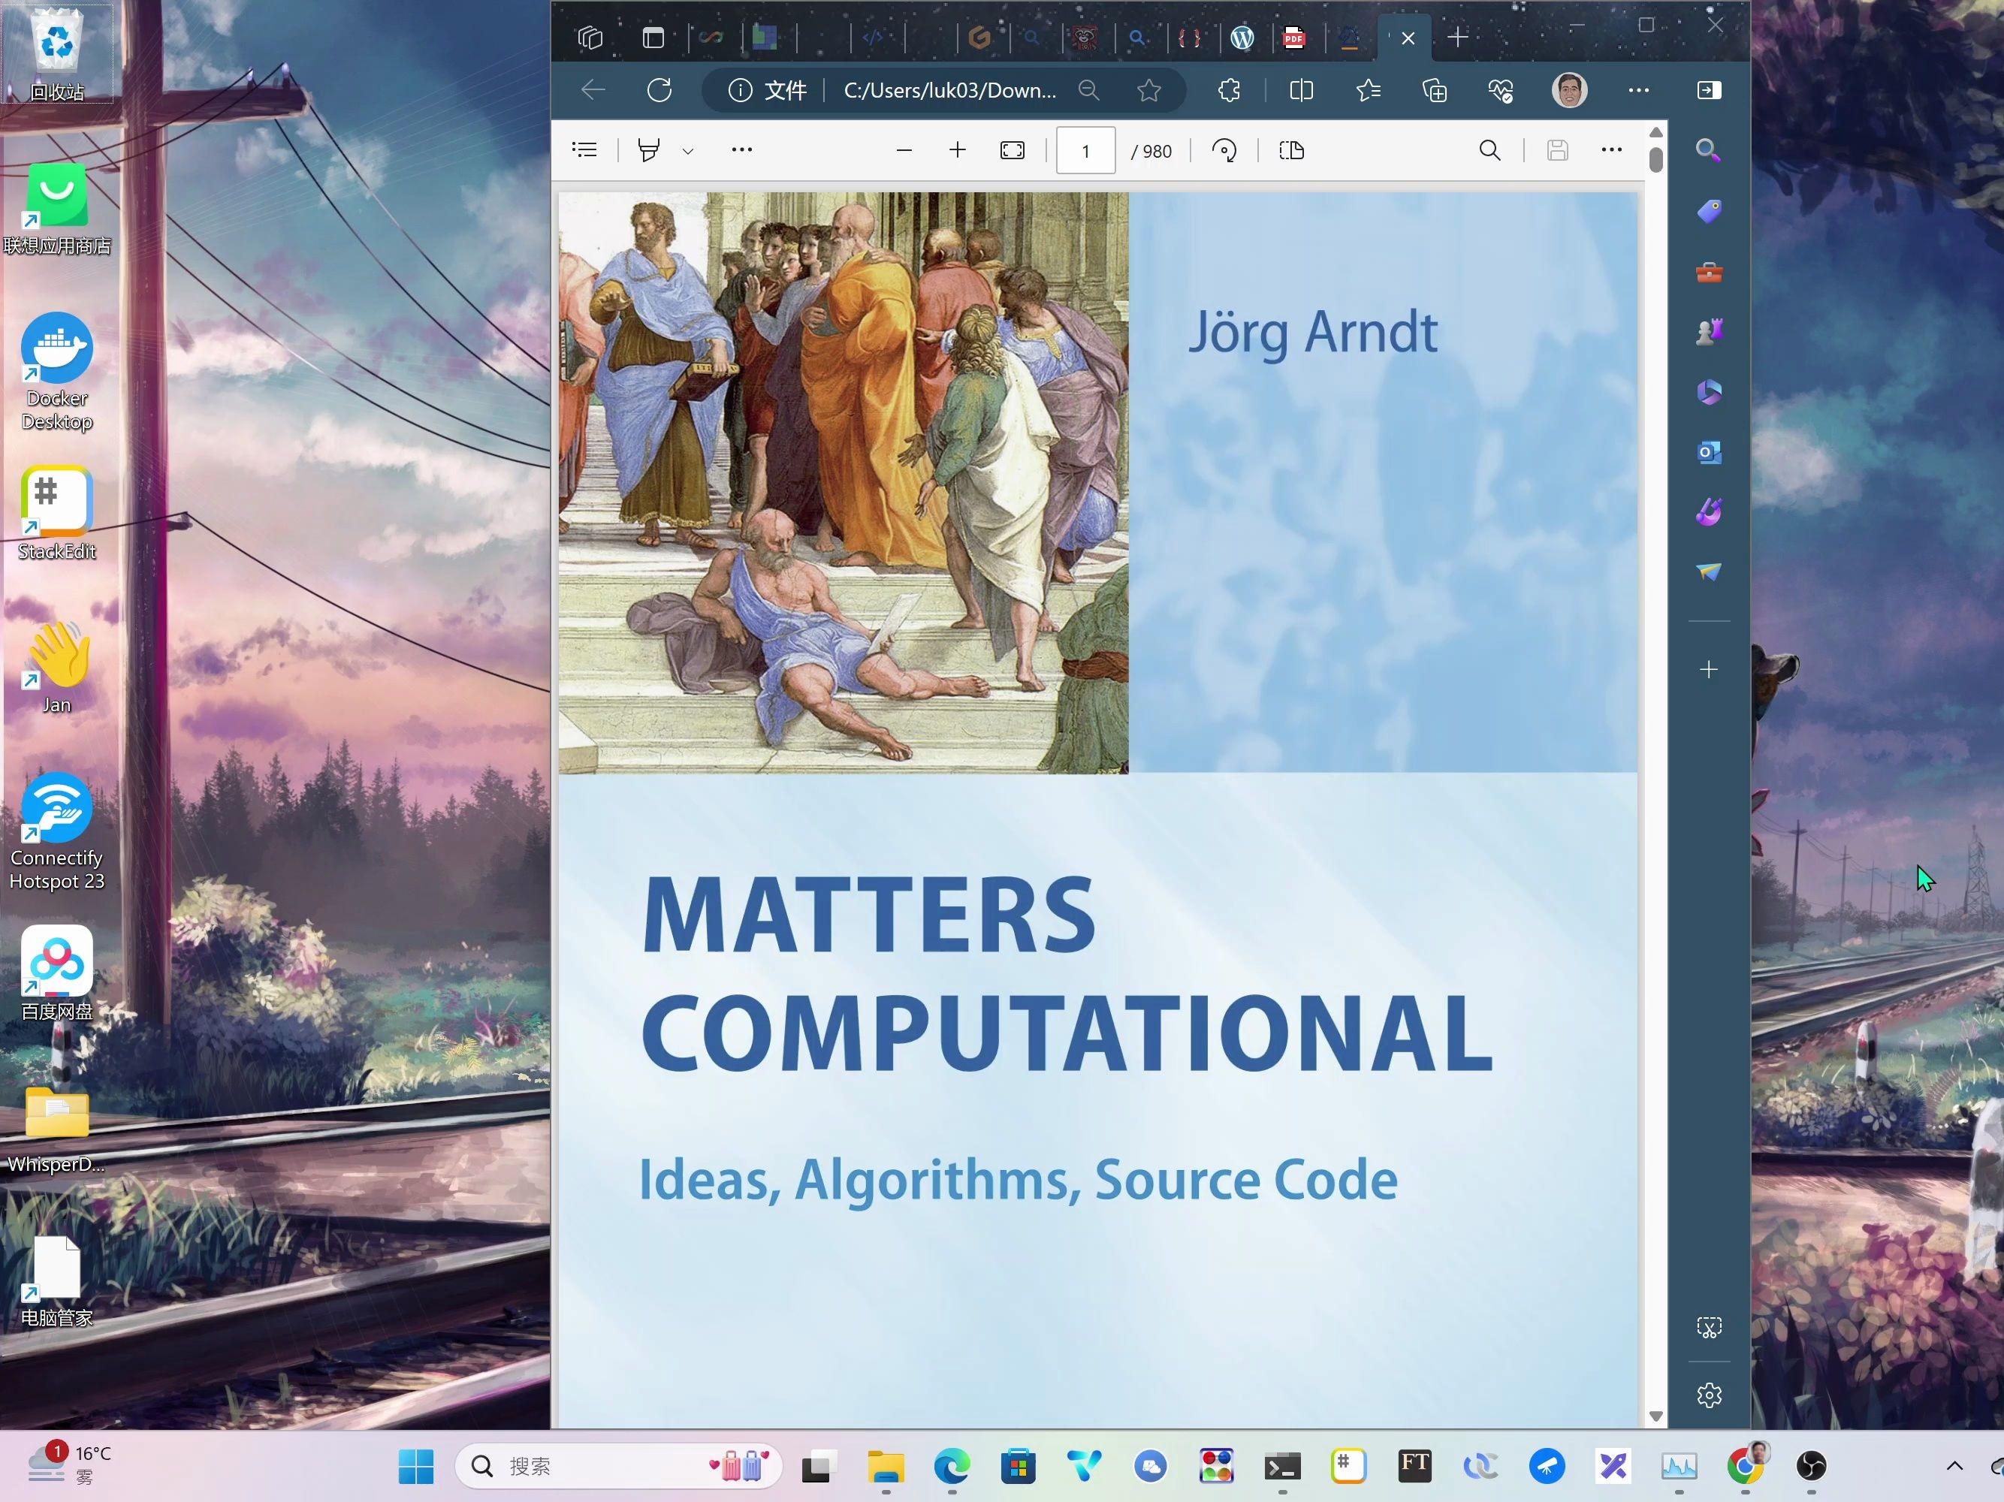Open sidebar screenshot capture tool

tap(1709, 1328)
